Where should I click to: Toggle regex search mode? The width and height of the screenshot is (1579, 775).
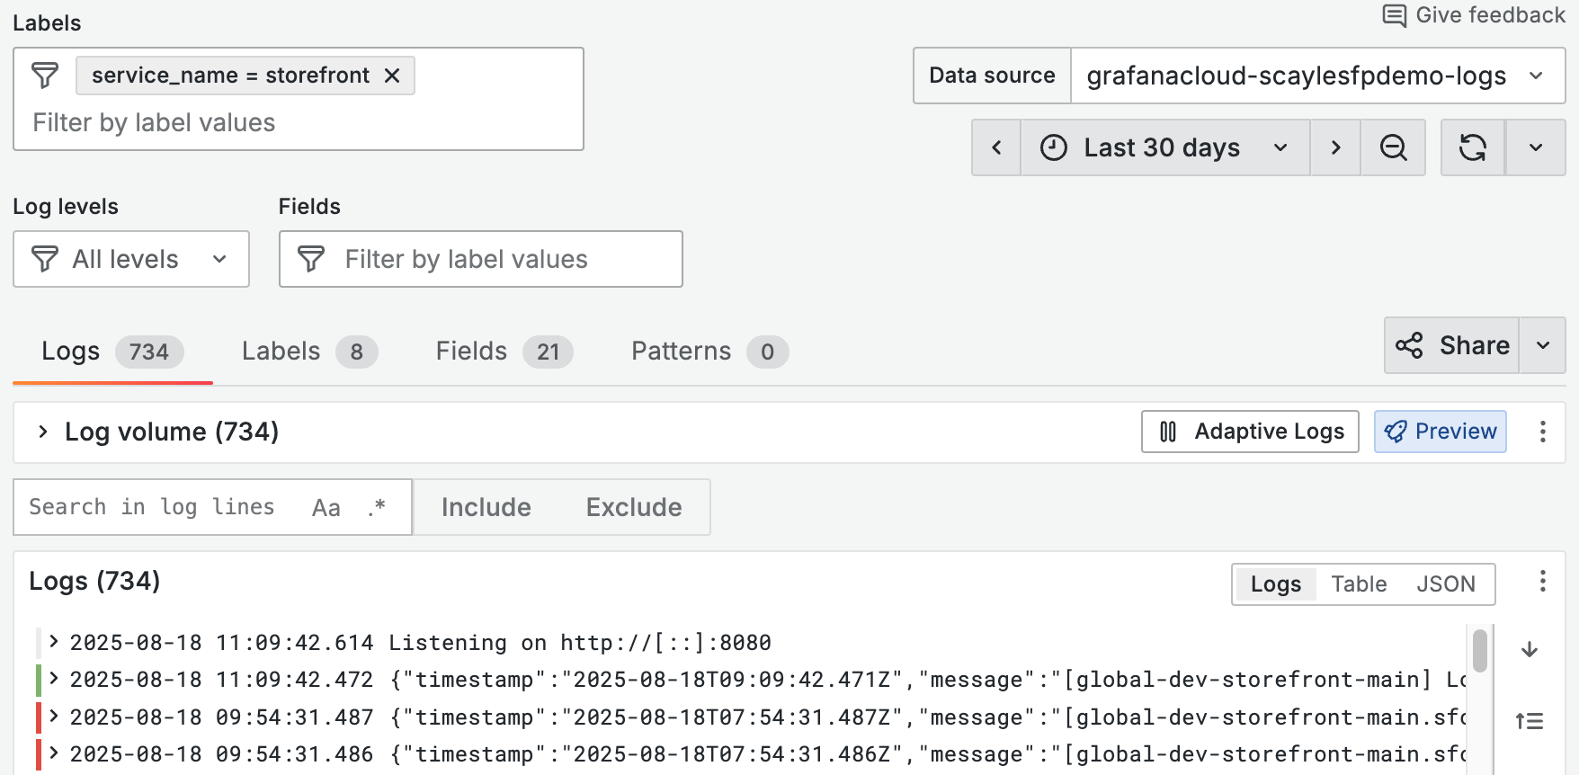[377, 508]
